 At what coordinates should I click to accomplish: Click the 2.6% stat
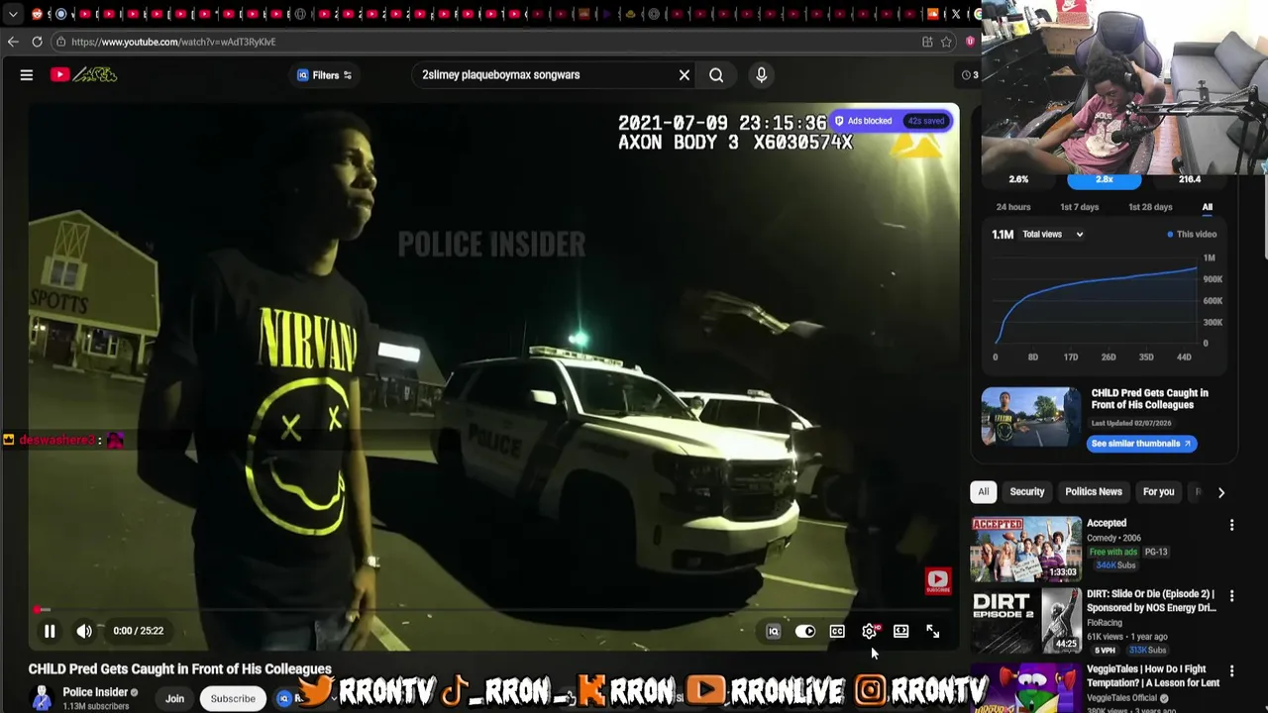coord(1018,179)
